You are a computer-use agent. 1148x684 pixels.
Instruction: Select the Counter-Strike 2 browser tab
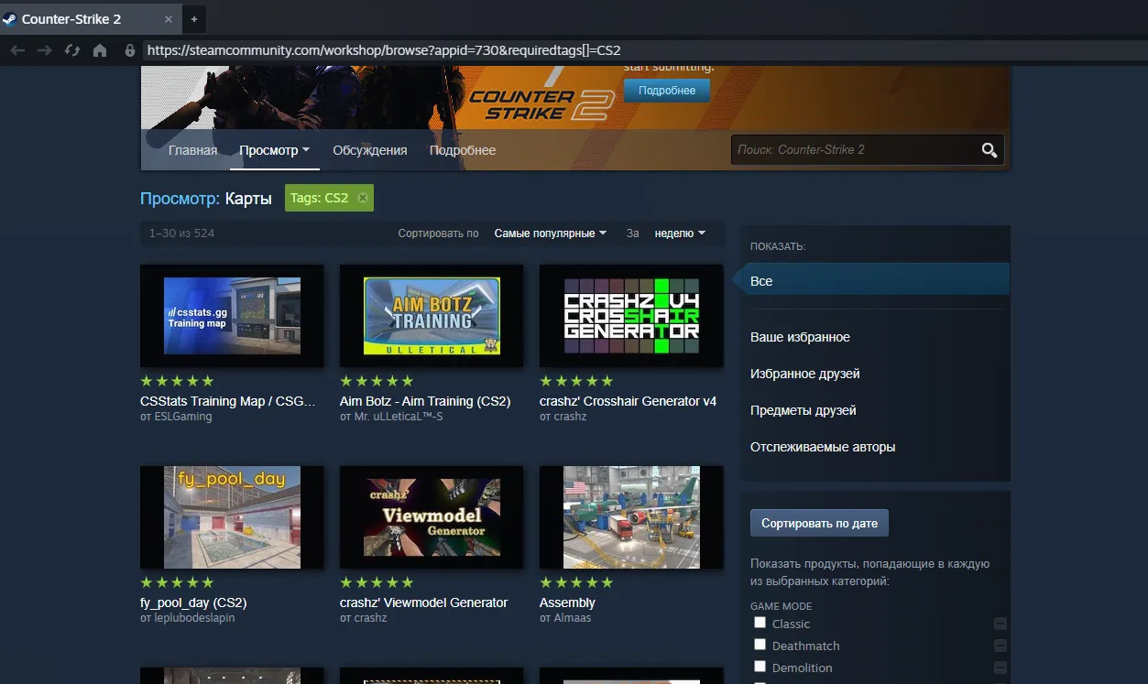coord(90,18)
